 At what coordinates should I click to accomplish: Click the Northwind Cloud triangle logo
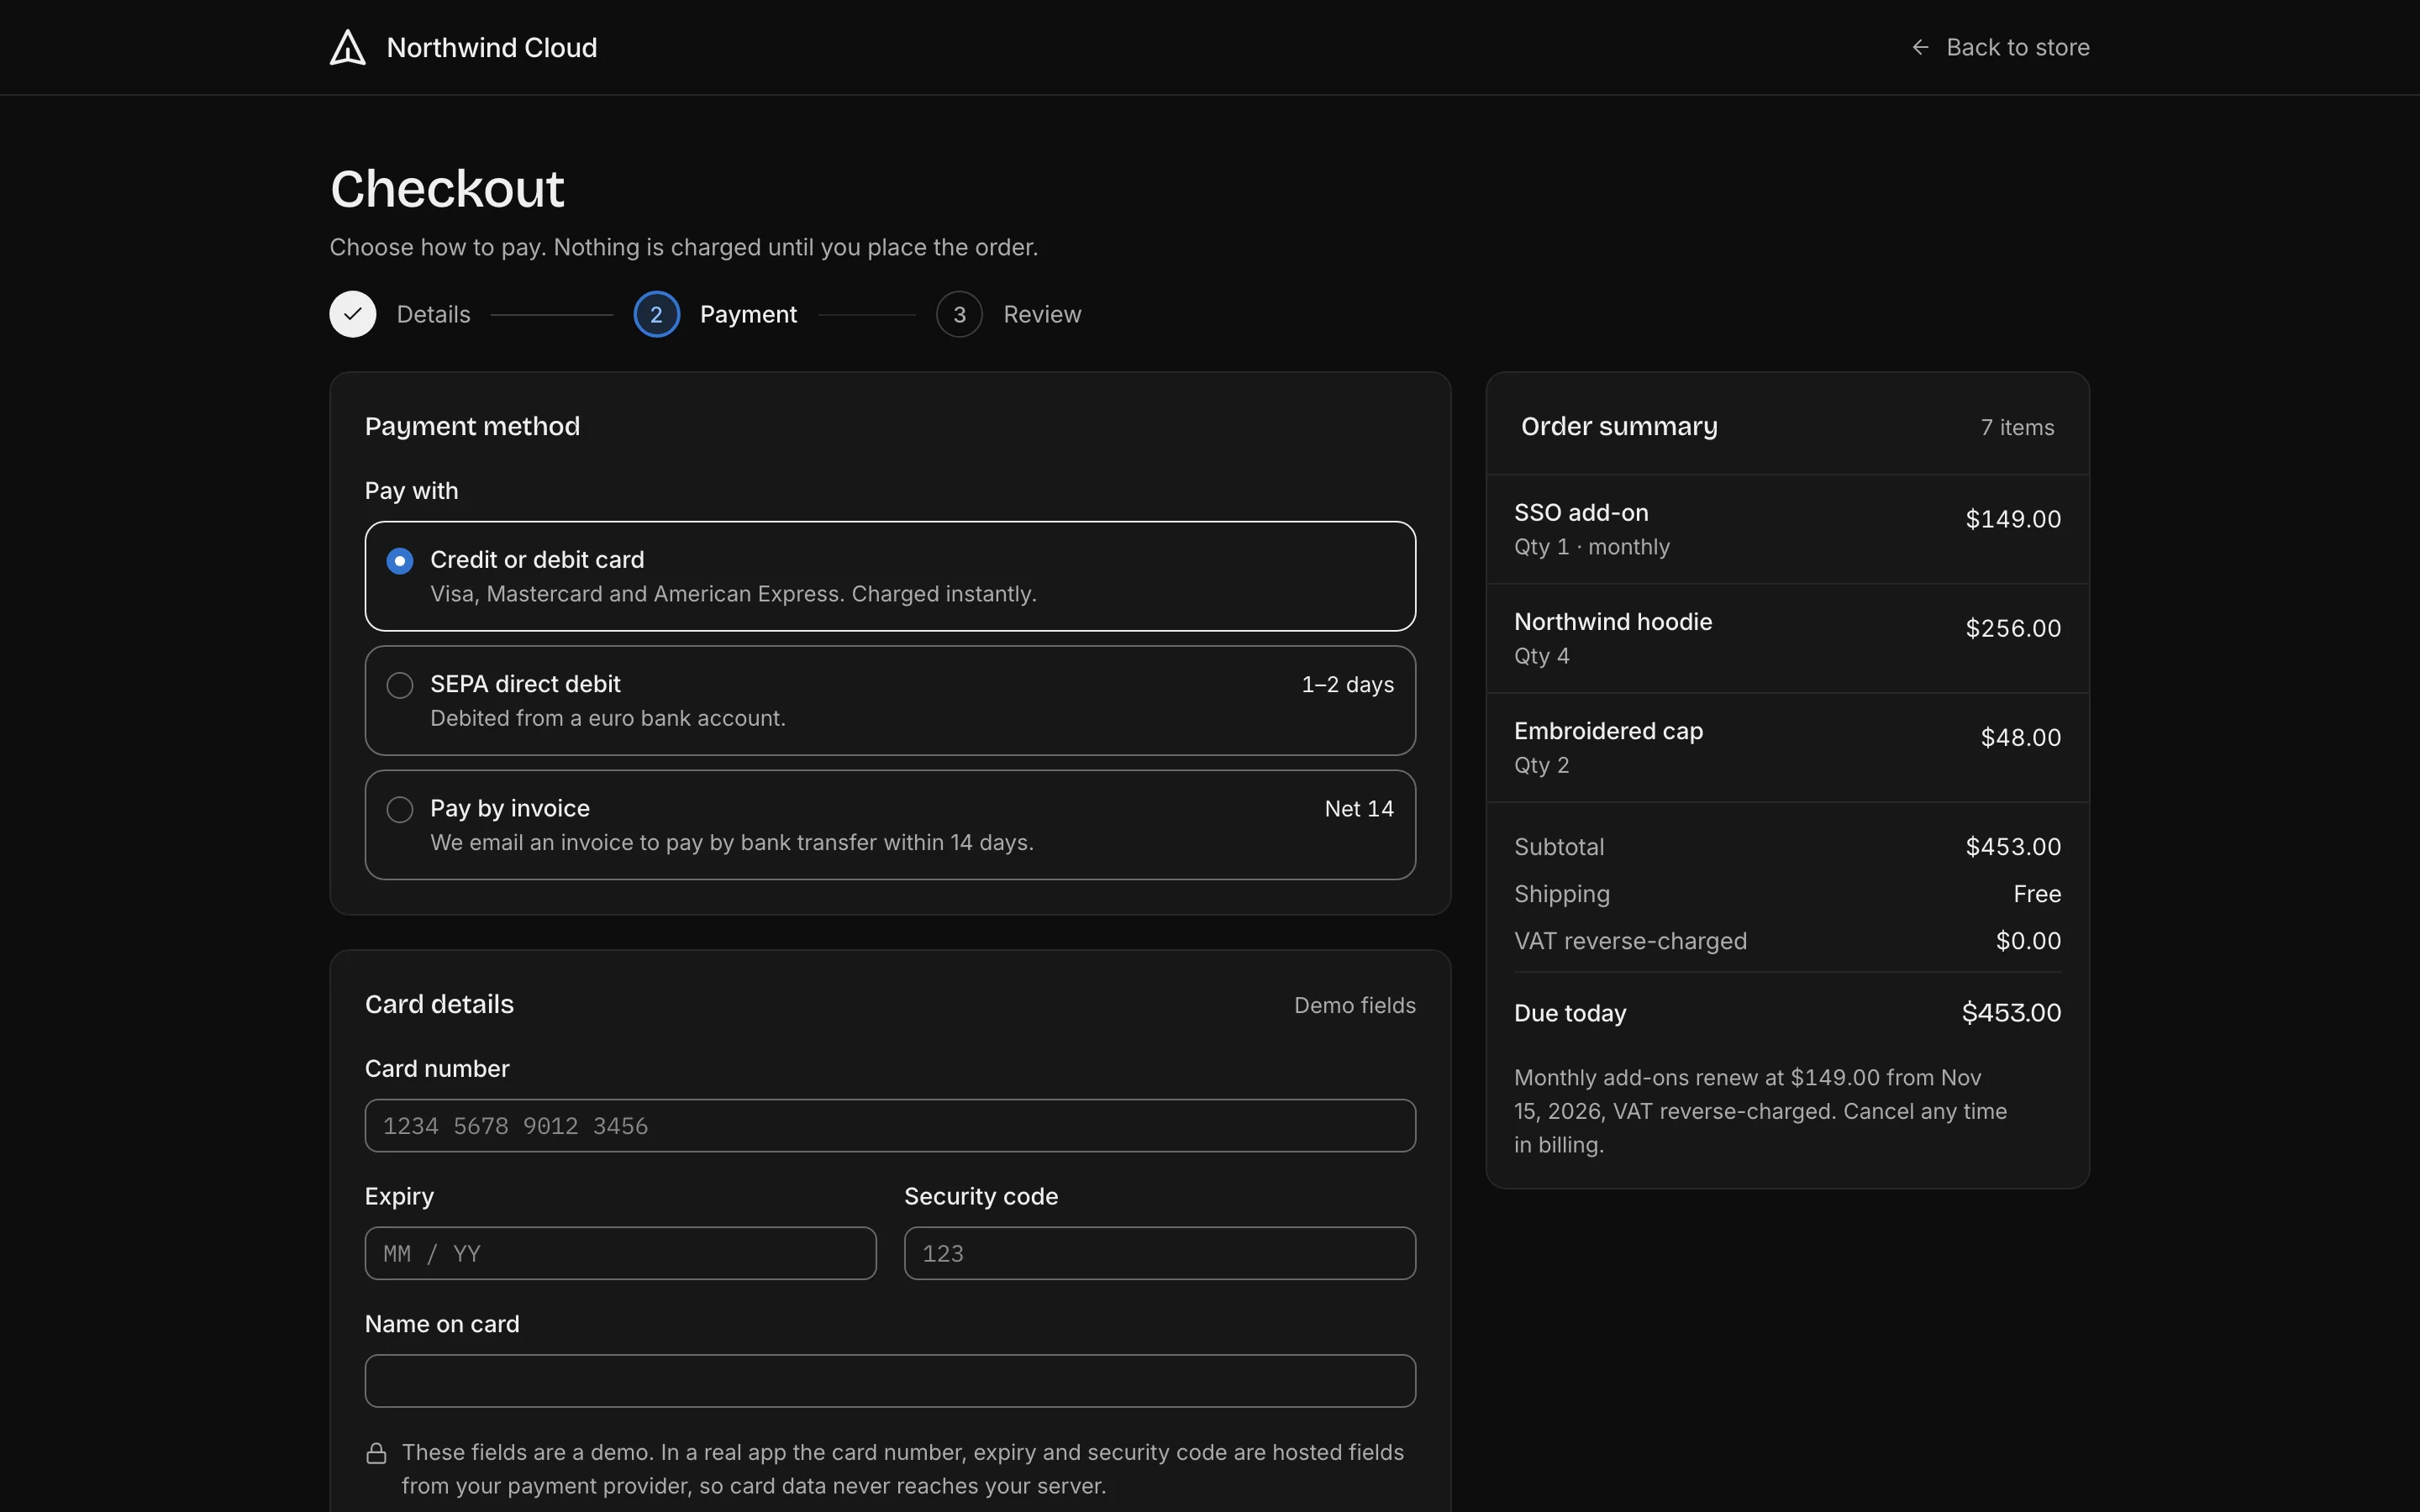pos(348,47)
